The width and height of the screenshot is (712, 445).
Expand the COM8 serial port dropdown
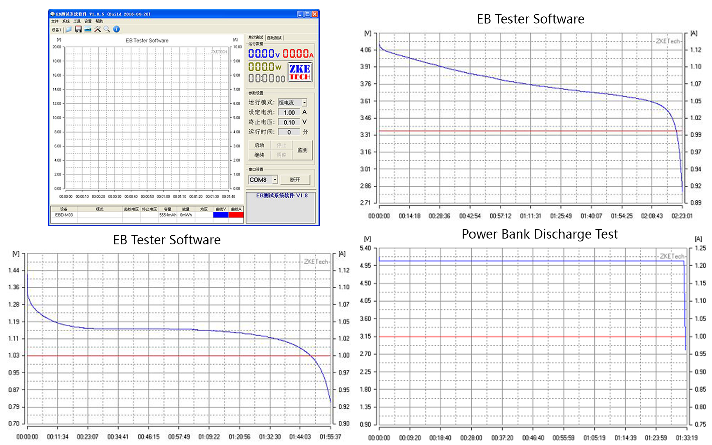point(263,180)
